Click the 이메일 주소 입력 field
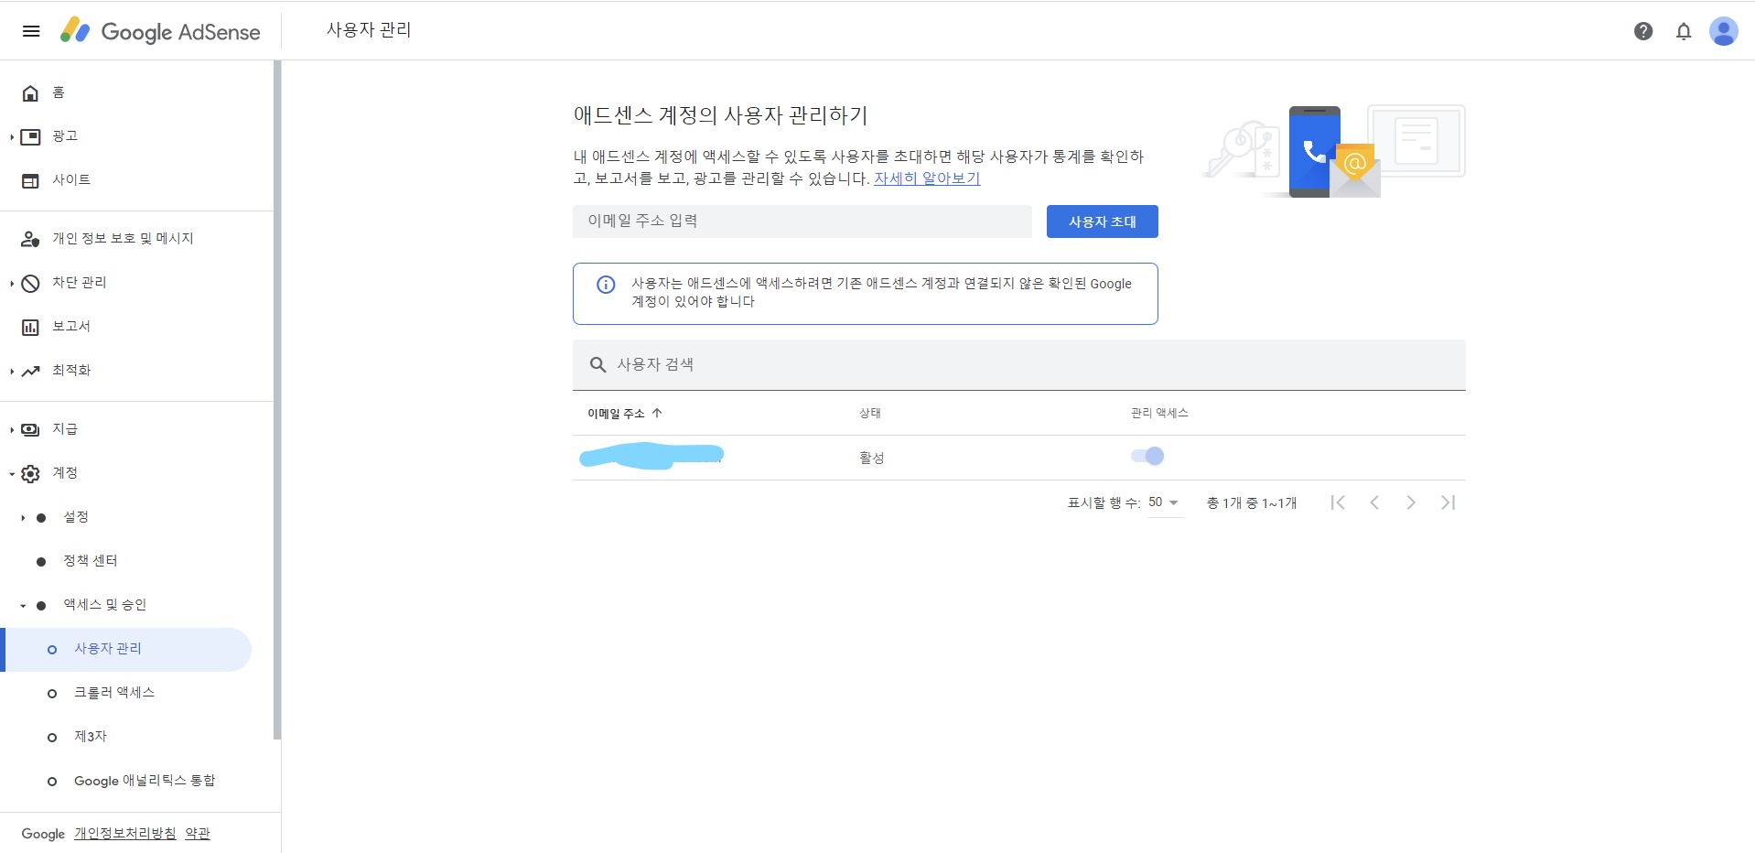The width and height of the screenshot is (1755, 853). [802, 221]
